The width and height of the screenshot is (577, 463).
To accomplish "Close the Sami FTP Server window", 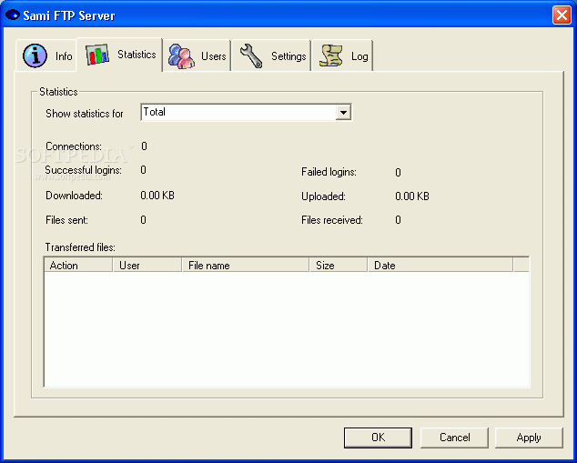I will [x=562, y=15].
